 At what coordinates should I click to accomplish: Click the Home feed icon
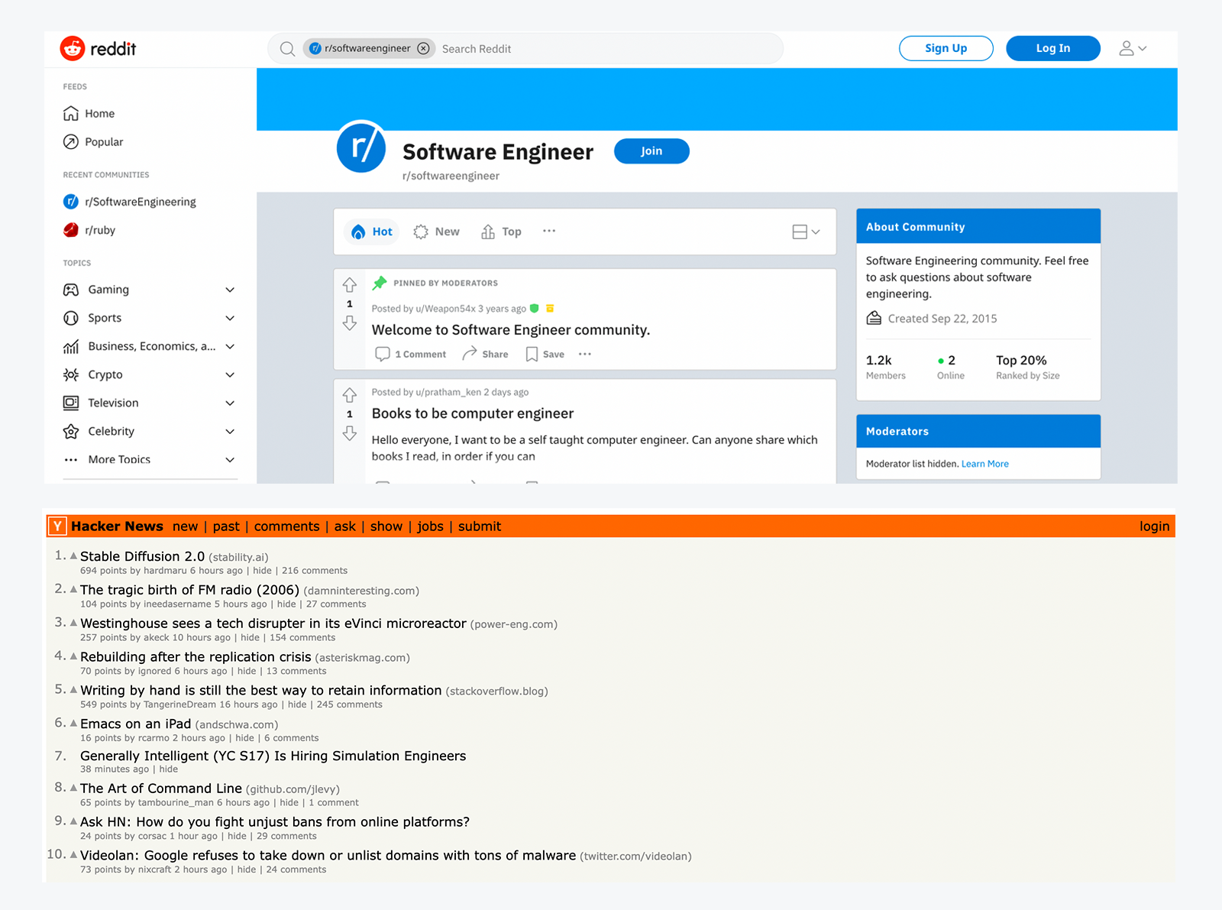[71, 113]
